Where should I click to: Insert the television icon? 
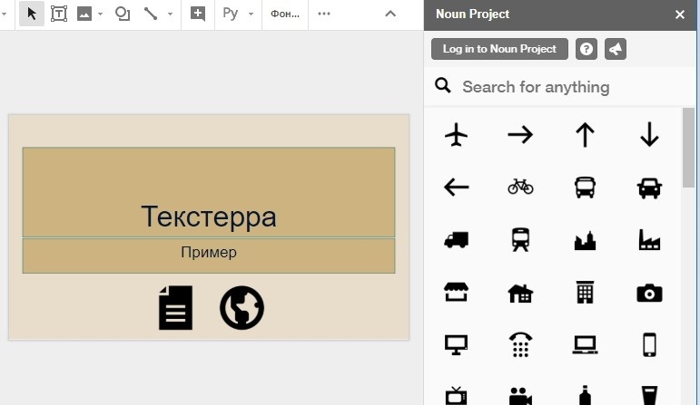tap(457, 395)
